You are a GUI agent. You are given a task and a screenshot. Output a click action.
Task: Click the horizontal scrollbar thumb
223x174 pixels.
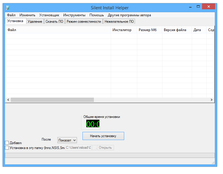52,100
